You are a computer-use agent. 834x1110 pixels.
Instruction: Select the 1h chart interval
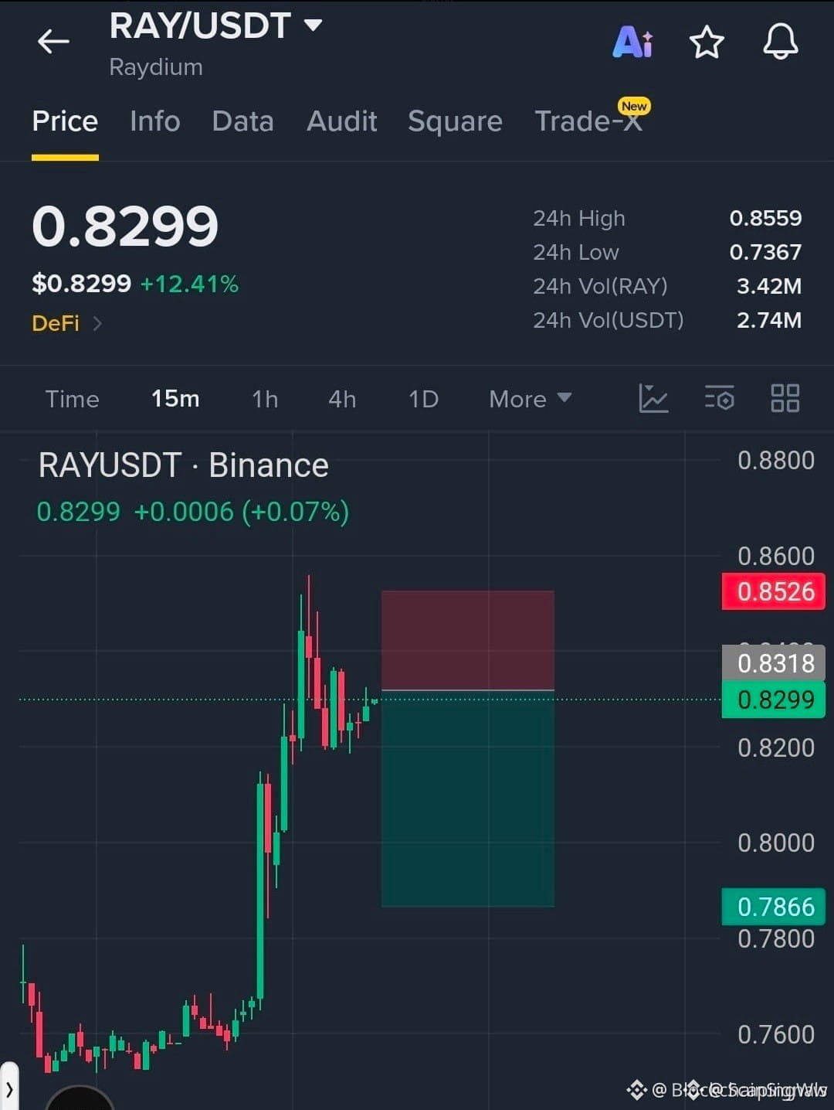pyautogui.click(x=265, y=399)
